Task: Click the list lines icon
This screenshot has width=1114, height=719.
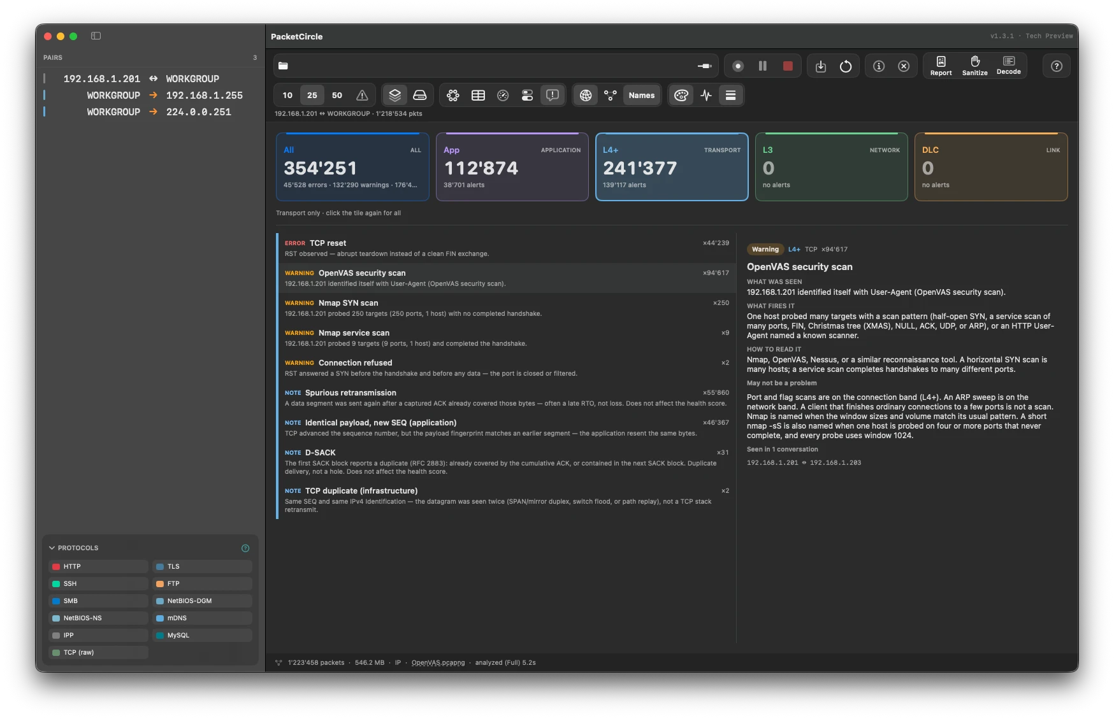Action: tap(731, 96)
